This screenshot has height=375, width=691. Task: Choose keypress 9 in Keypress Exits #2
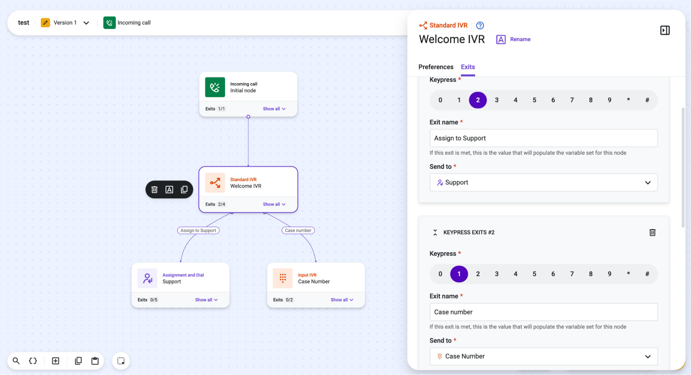coord(609,274)
